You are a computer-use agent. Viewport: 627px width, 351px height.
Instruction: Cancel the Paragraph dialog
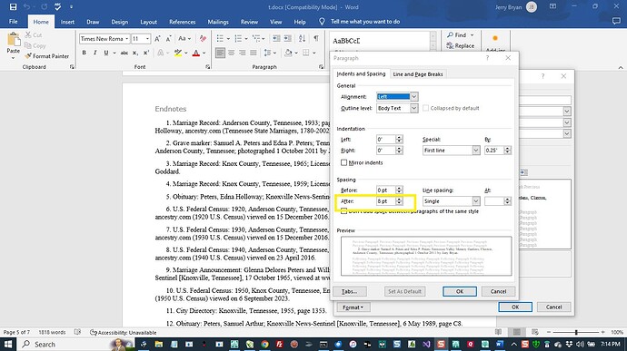498,291
